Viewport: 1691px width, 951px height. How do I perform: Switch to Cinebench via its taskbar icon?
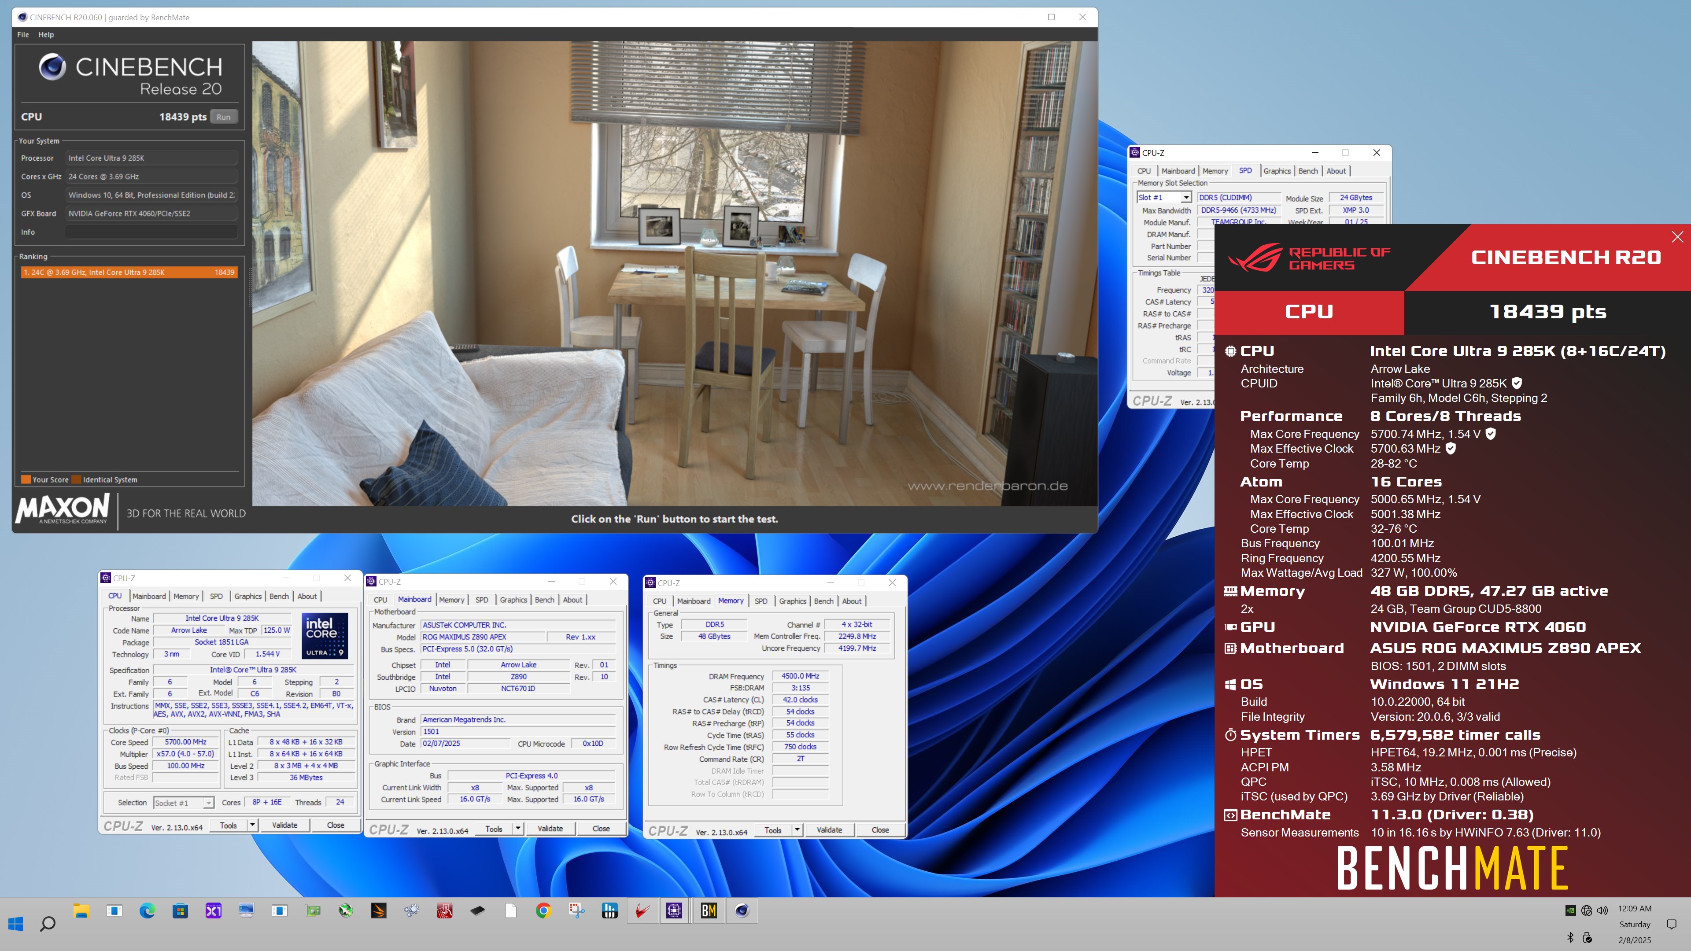click(x=742, y=910)
